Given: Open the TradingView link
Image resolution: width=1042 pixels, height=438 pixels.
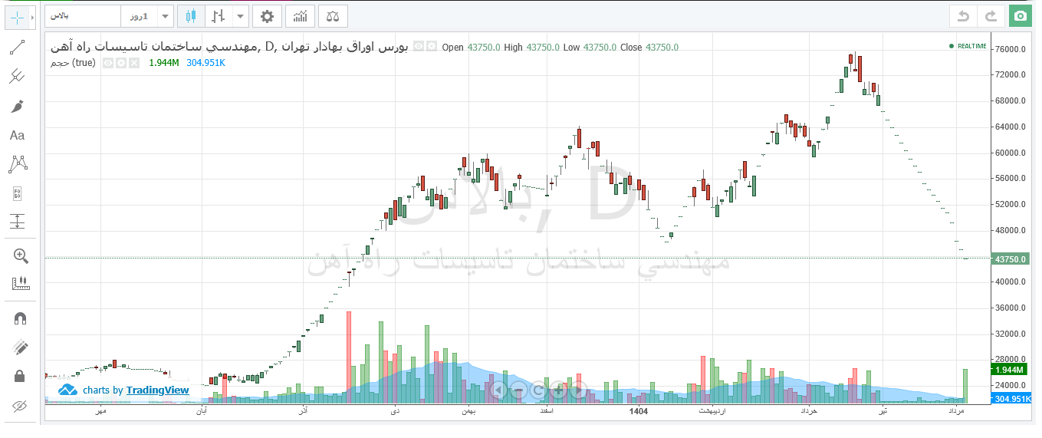Looking at the screenshot, I should coord(157,390).
